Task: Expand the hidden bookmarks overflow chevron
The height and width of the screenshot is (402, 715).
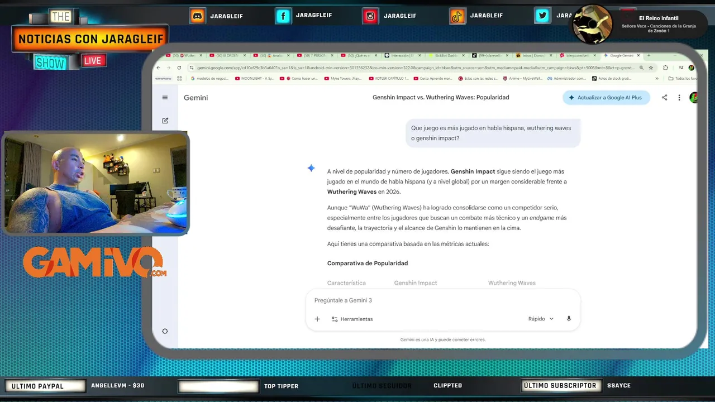Action: pos(657,78)
